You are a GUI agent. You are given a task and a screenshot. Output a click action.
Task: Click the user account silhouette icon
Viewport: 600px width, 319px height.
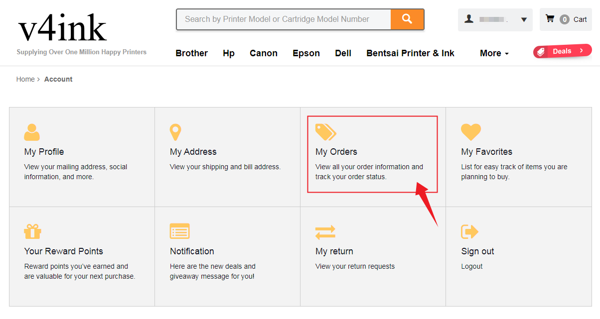469,19
